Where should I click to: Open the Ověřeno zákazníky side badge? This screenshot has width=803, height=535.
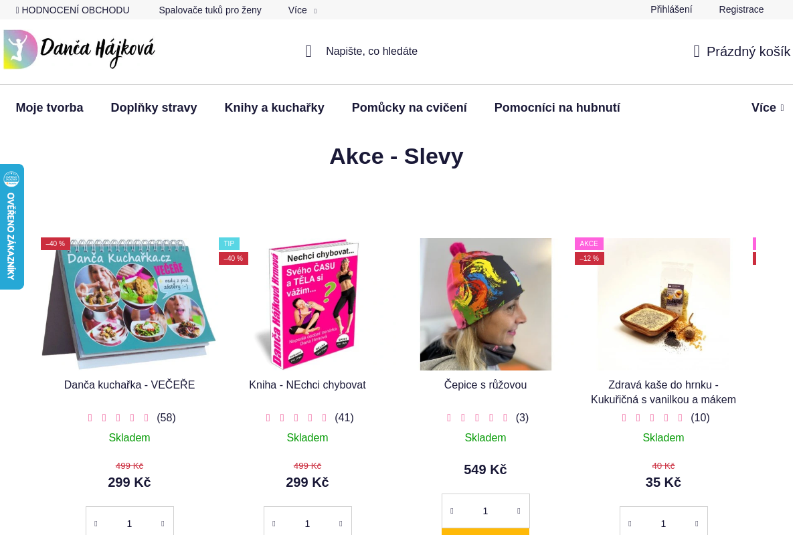coord(11,227)
